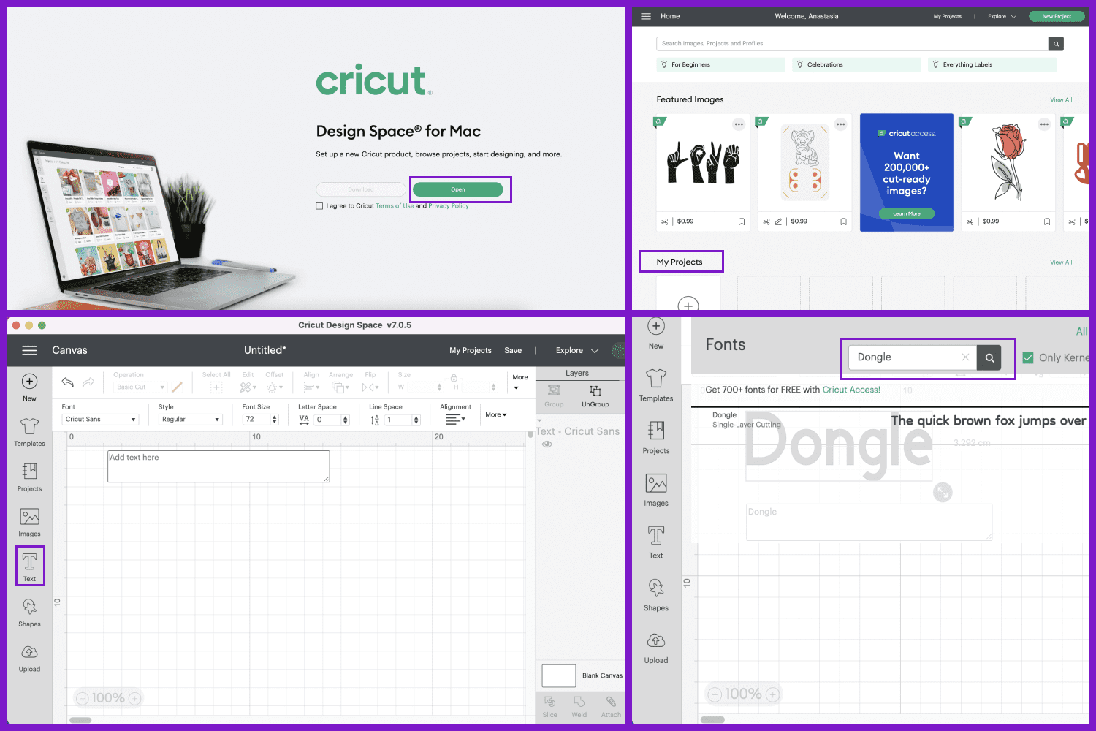The image size is (1096, 731).
Task: Bookmark the sign-language hands image card
Action: (x=742, y=221)
